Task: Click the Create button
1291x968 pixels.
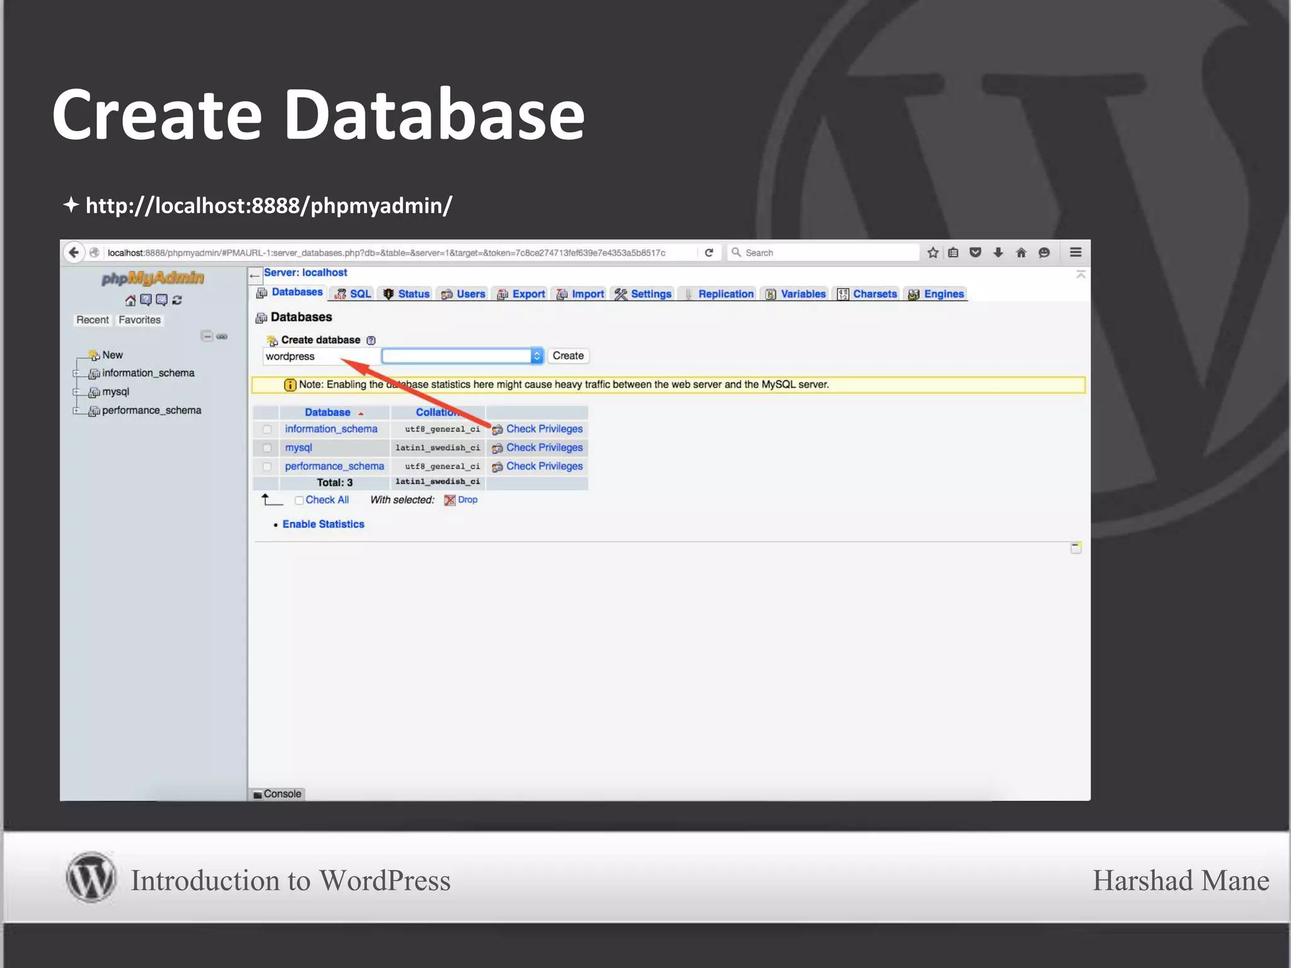Action: pos(568,356)
